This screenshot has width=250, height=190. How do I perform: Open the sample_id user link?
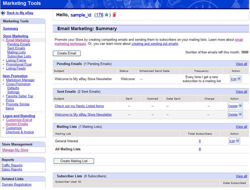81,15
